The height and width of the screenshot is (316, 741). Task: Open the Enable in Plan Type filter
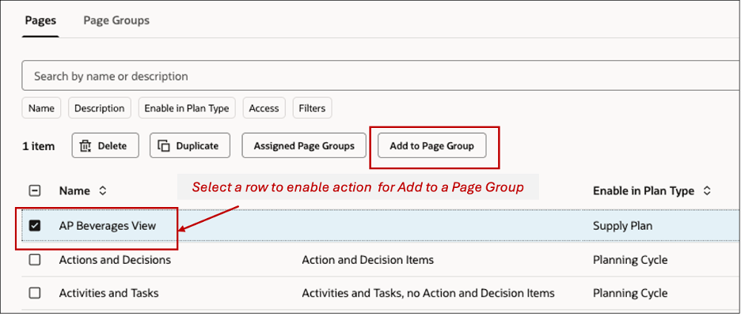point(185,108)
